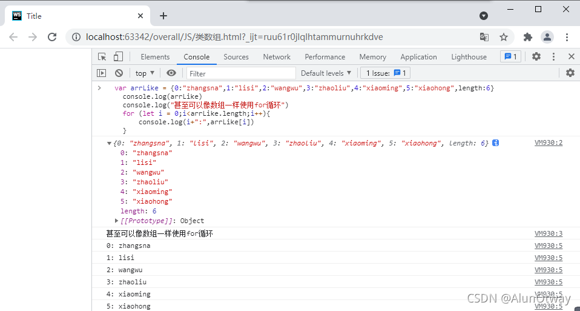The height and width of the screenshot is (311, 580).
Task: Open VM930:5 link beside zhaoliu row
Action: pos(548,282)
